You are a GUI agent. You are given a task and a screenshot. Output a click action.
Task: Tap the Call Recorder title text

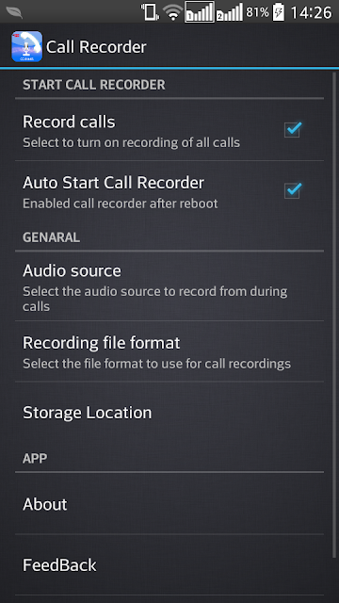click(x=96, y=47)
